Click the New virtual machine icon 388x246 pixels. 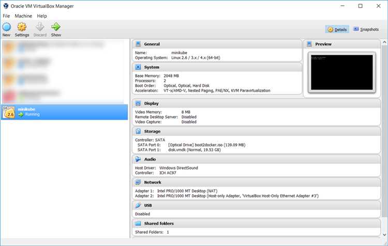6,27
